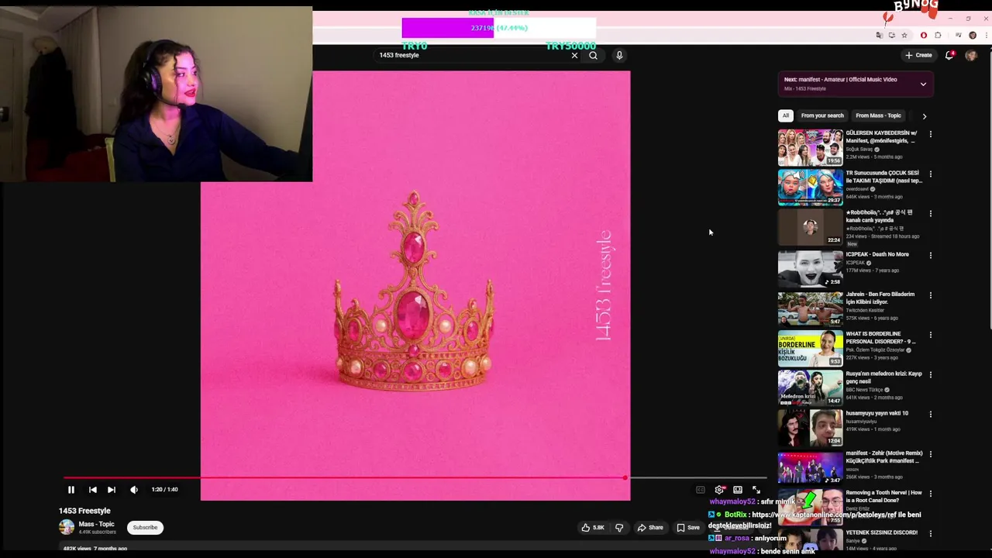Share the video
This screenshot has height=558, width=992.
click(650, 528)
